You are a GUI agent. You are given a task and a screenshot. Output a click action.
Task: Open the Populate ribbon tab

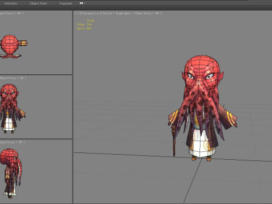coord(66,3)
